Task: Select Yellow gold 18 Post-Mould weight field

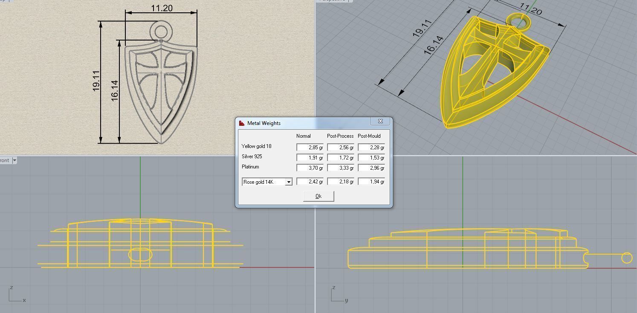Action: tap(371, 147)
